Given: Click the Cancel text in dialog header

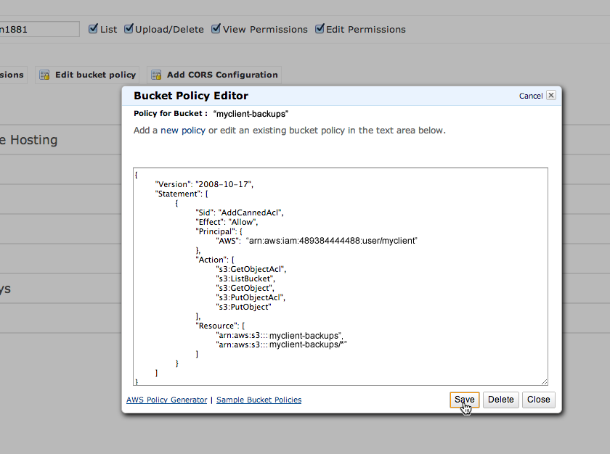Looking at the screenshot, I should pos(531,96).
